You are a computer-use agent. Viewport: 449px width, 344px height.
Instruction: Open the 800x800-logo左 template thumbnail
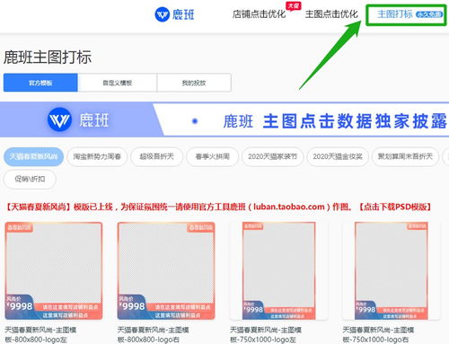click(x=54, y=271)
